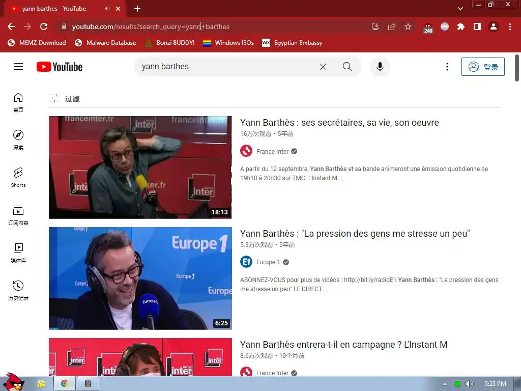521x391 pixels.
Task: Toggle Chrome side panel
Action: pyautogui.click(x=477, y=26)
